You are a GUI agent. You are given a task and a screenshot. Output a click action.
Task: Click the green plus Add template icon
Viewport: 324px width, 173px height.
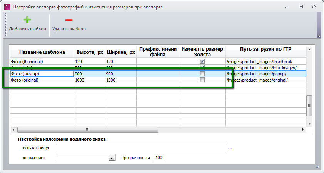[27, 20]
